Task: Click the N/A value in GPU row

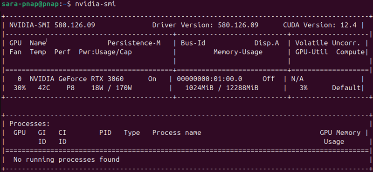Action: pos(297,79)
